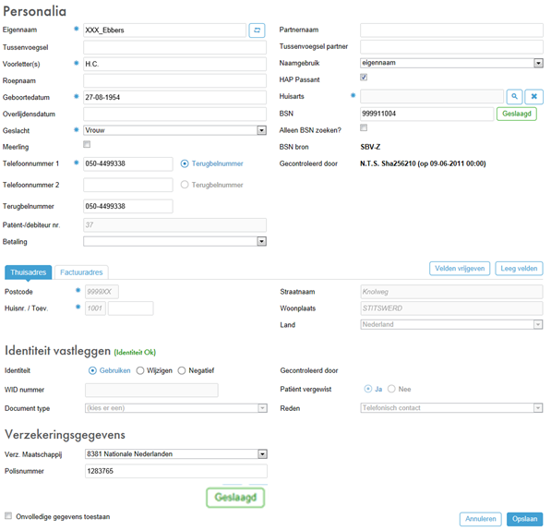Click the Tussenvoegsel partner input field
The height and width of the screenshot is (531, 551).
coord(451,47)
